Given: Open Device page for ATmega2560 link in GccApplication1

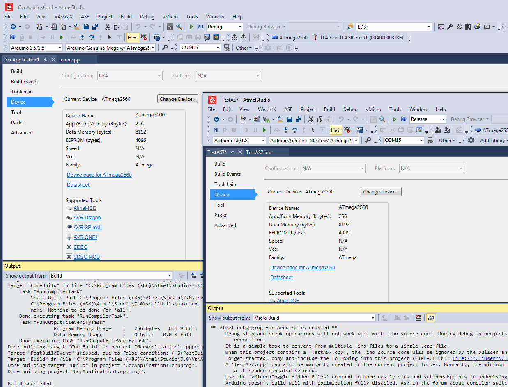Looking at the screenshot, I should tap(99, 175).
